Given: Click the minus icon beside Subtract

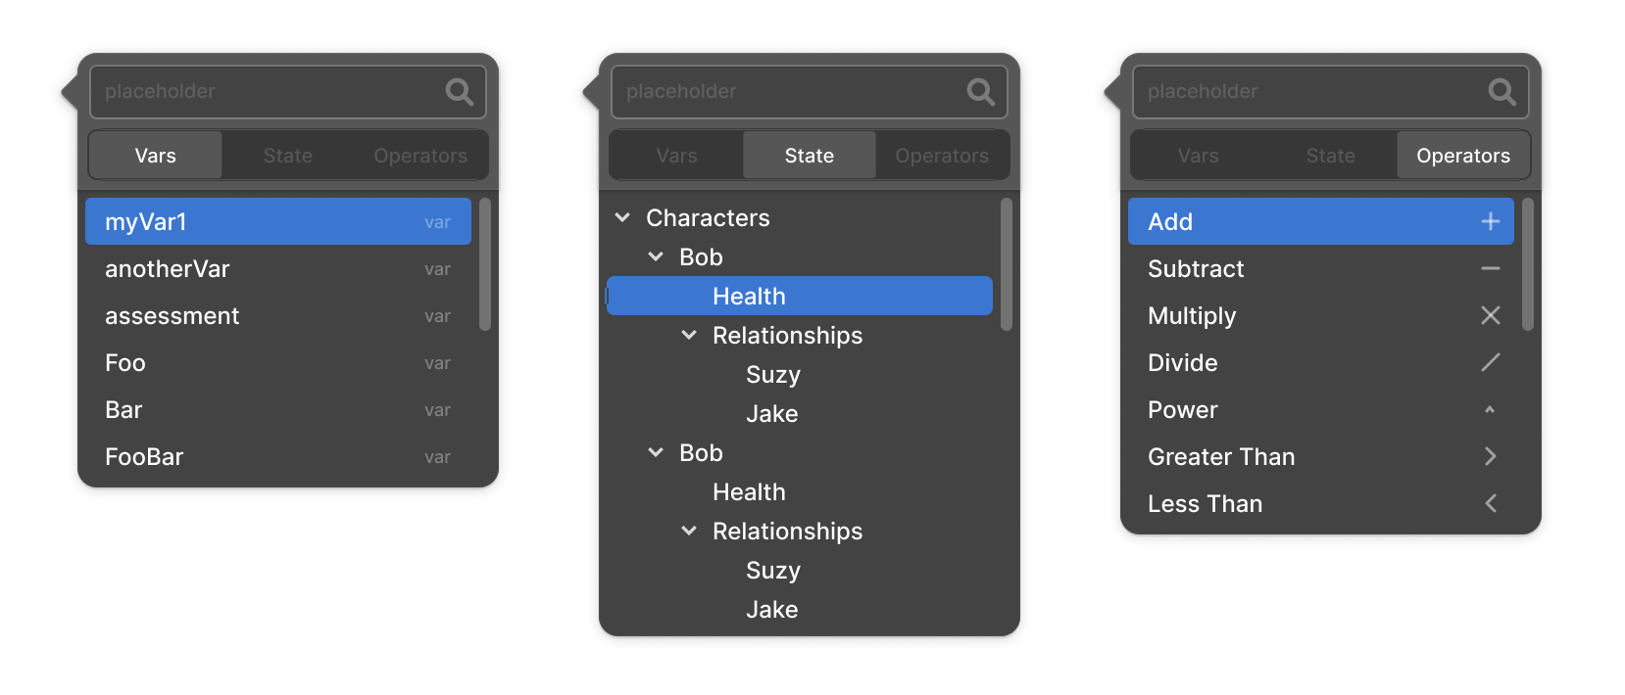Looking at the screenshot, I should coord(1490,268).
